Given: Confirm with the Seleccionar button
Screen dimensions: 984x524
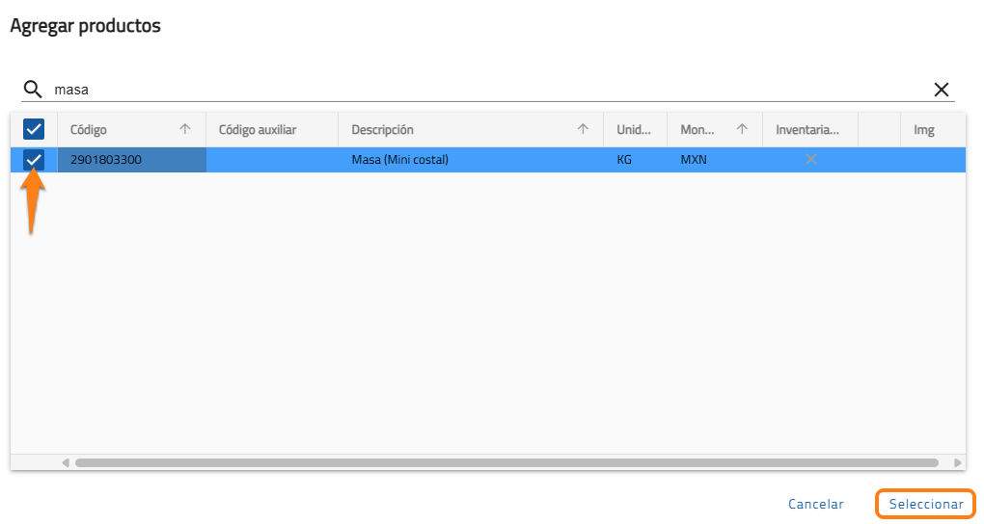Looking at the screenshot, I should pos(925,504).
